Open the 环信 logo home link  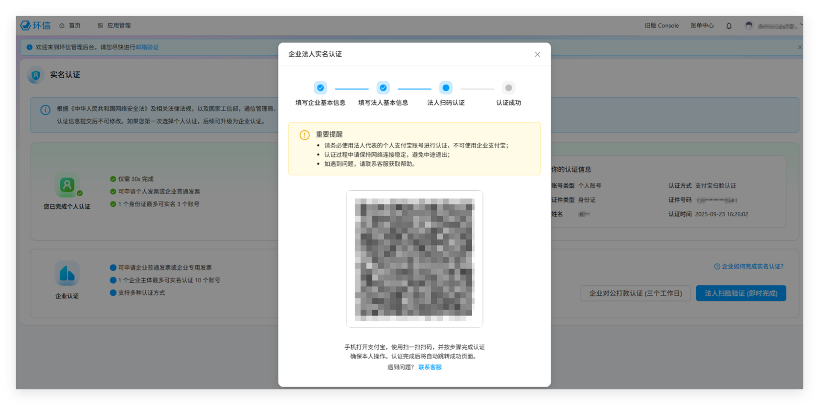[35, 25]
